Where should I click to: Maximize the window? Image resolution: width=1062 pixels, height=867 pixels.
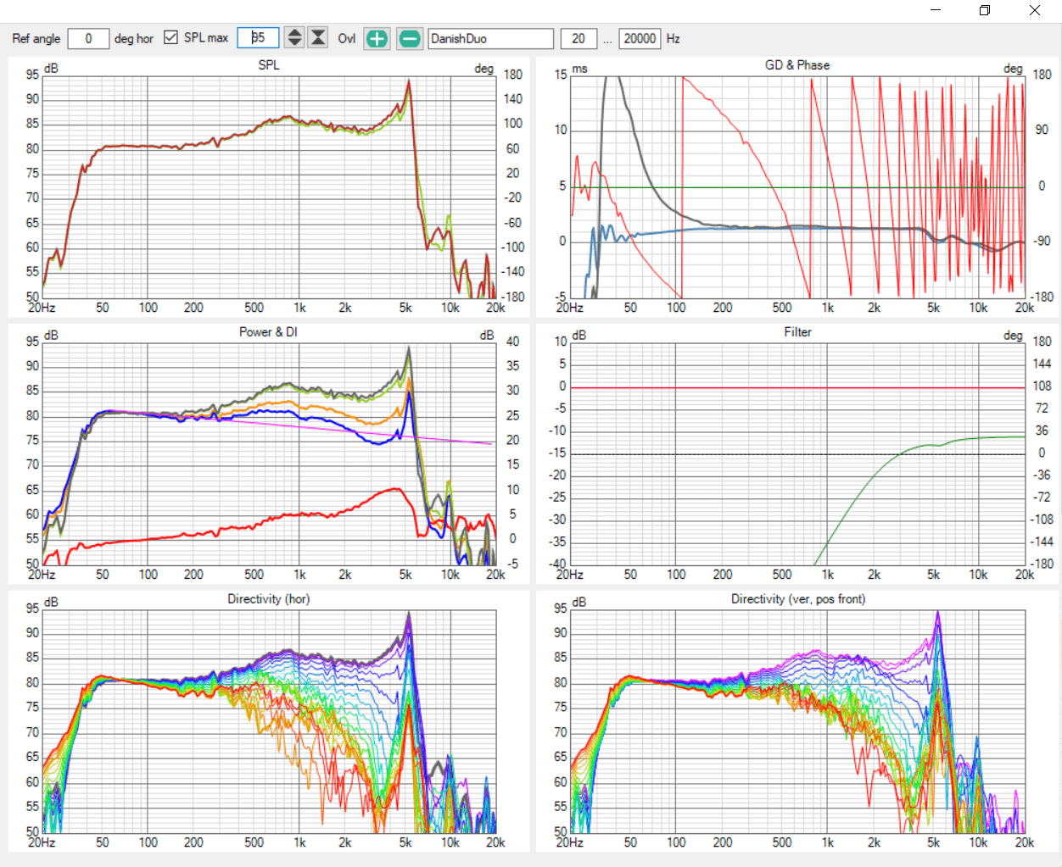[985, 10]
